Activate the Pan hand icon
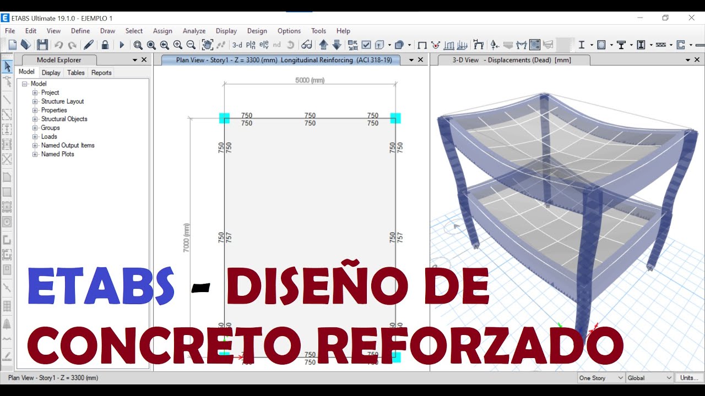The image size is (705, 396). 208,45
